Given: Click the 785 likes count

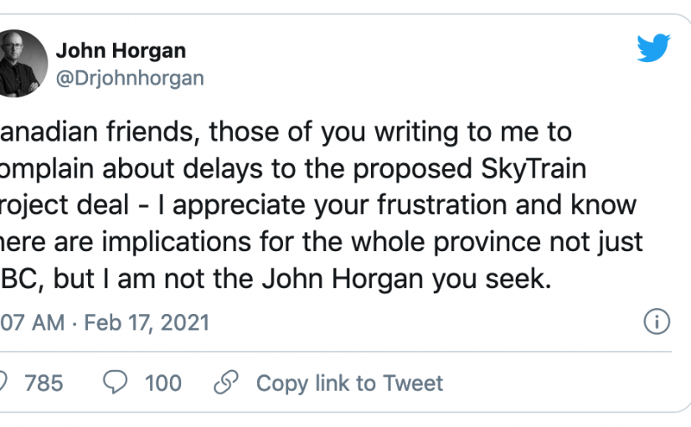Looking at the screenshot, I should (44, 383).
